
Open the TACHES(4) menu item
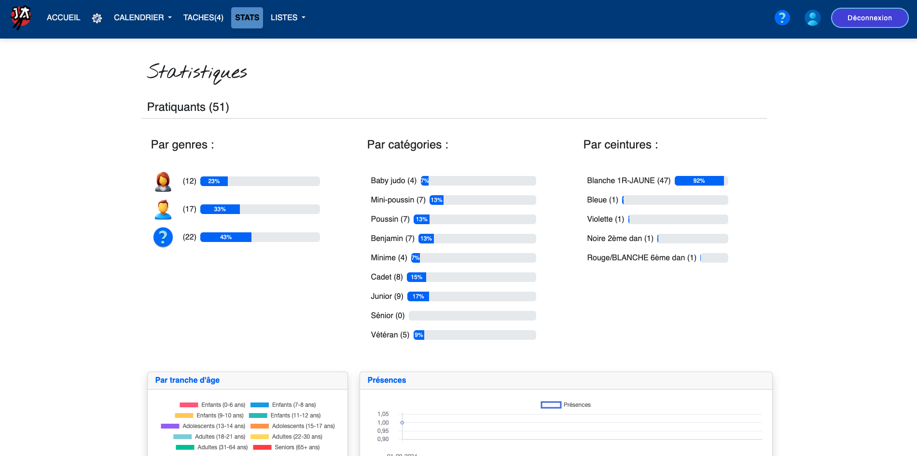click(x=203, y=17)
